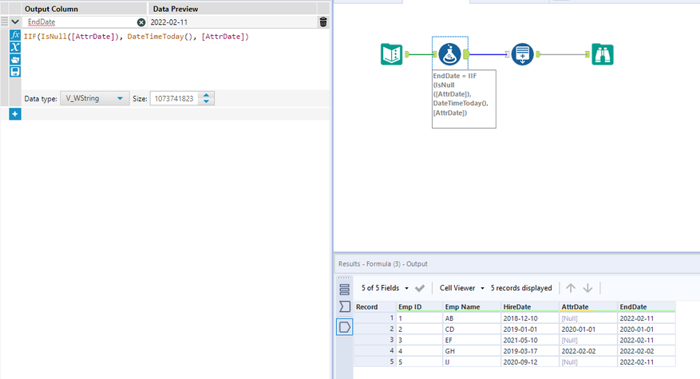Open the 5 of 5 Fields dropdown
700x379 pixels.
385,288
